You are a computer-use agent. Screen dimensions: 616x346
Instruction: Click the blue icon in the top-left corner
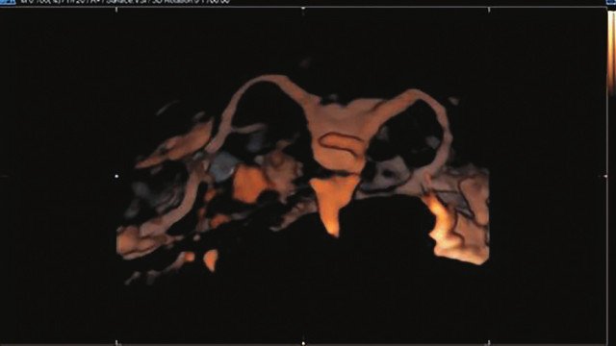(x=8, y=2)
